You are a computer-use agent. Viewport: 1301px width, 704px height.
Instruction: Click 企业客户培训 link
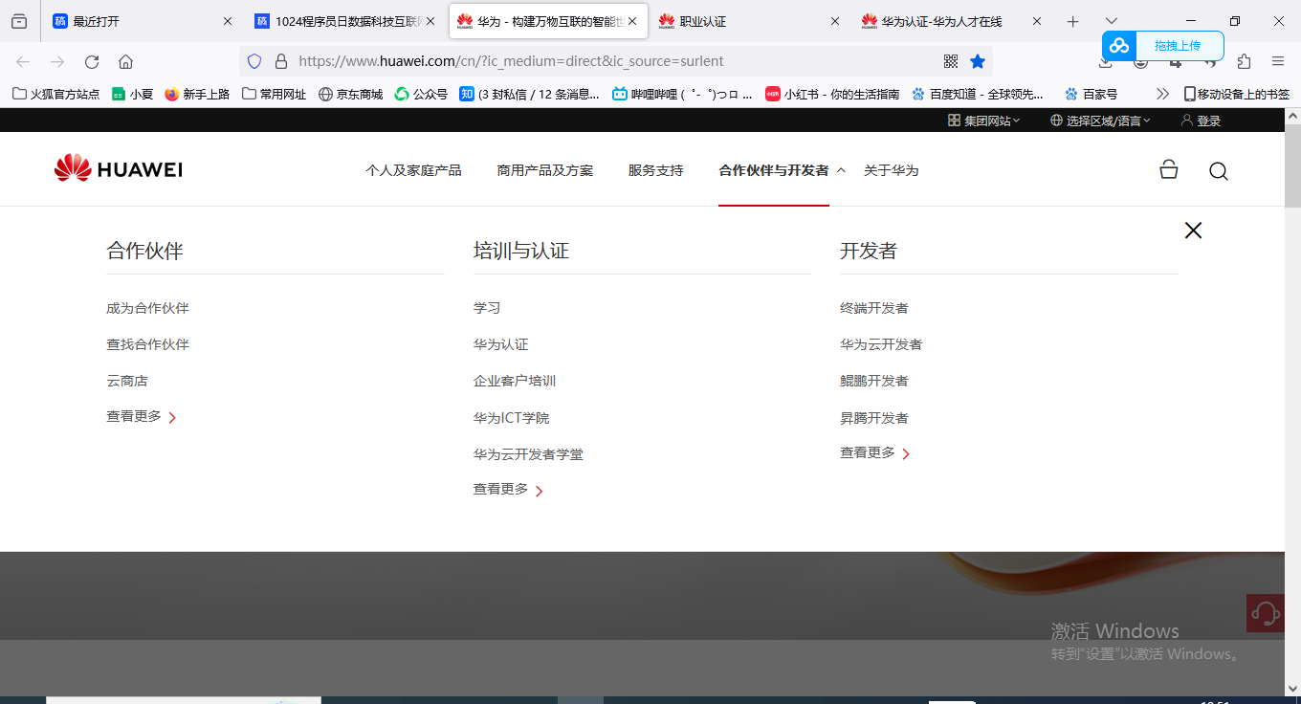[515, 381]
